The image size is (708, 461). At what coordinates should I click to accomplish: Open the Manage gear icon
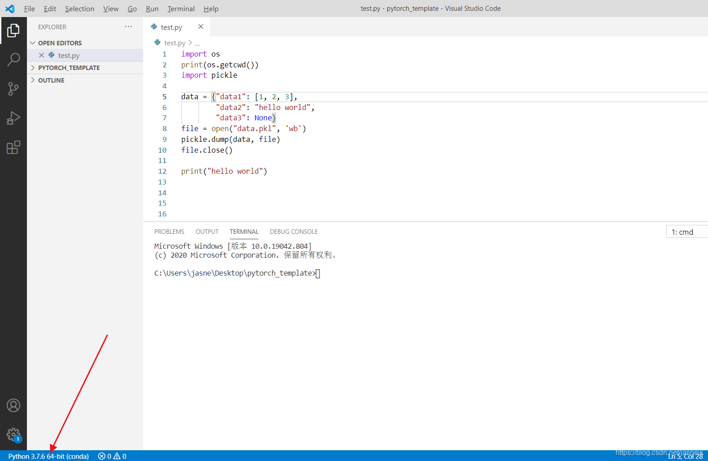pyautogui.click(x=13, y=435)
